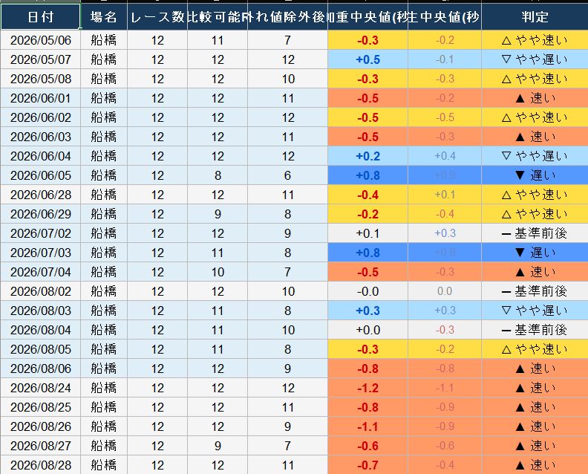Select 船橋 cell in 2026/08/28 row
588x474 pixels.
[104, 465]
